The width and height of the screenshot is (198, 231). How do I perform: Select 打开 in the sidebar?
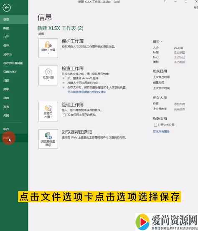click(14, 37)
